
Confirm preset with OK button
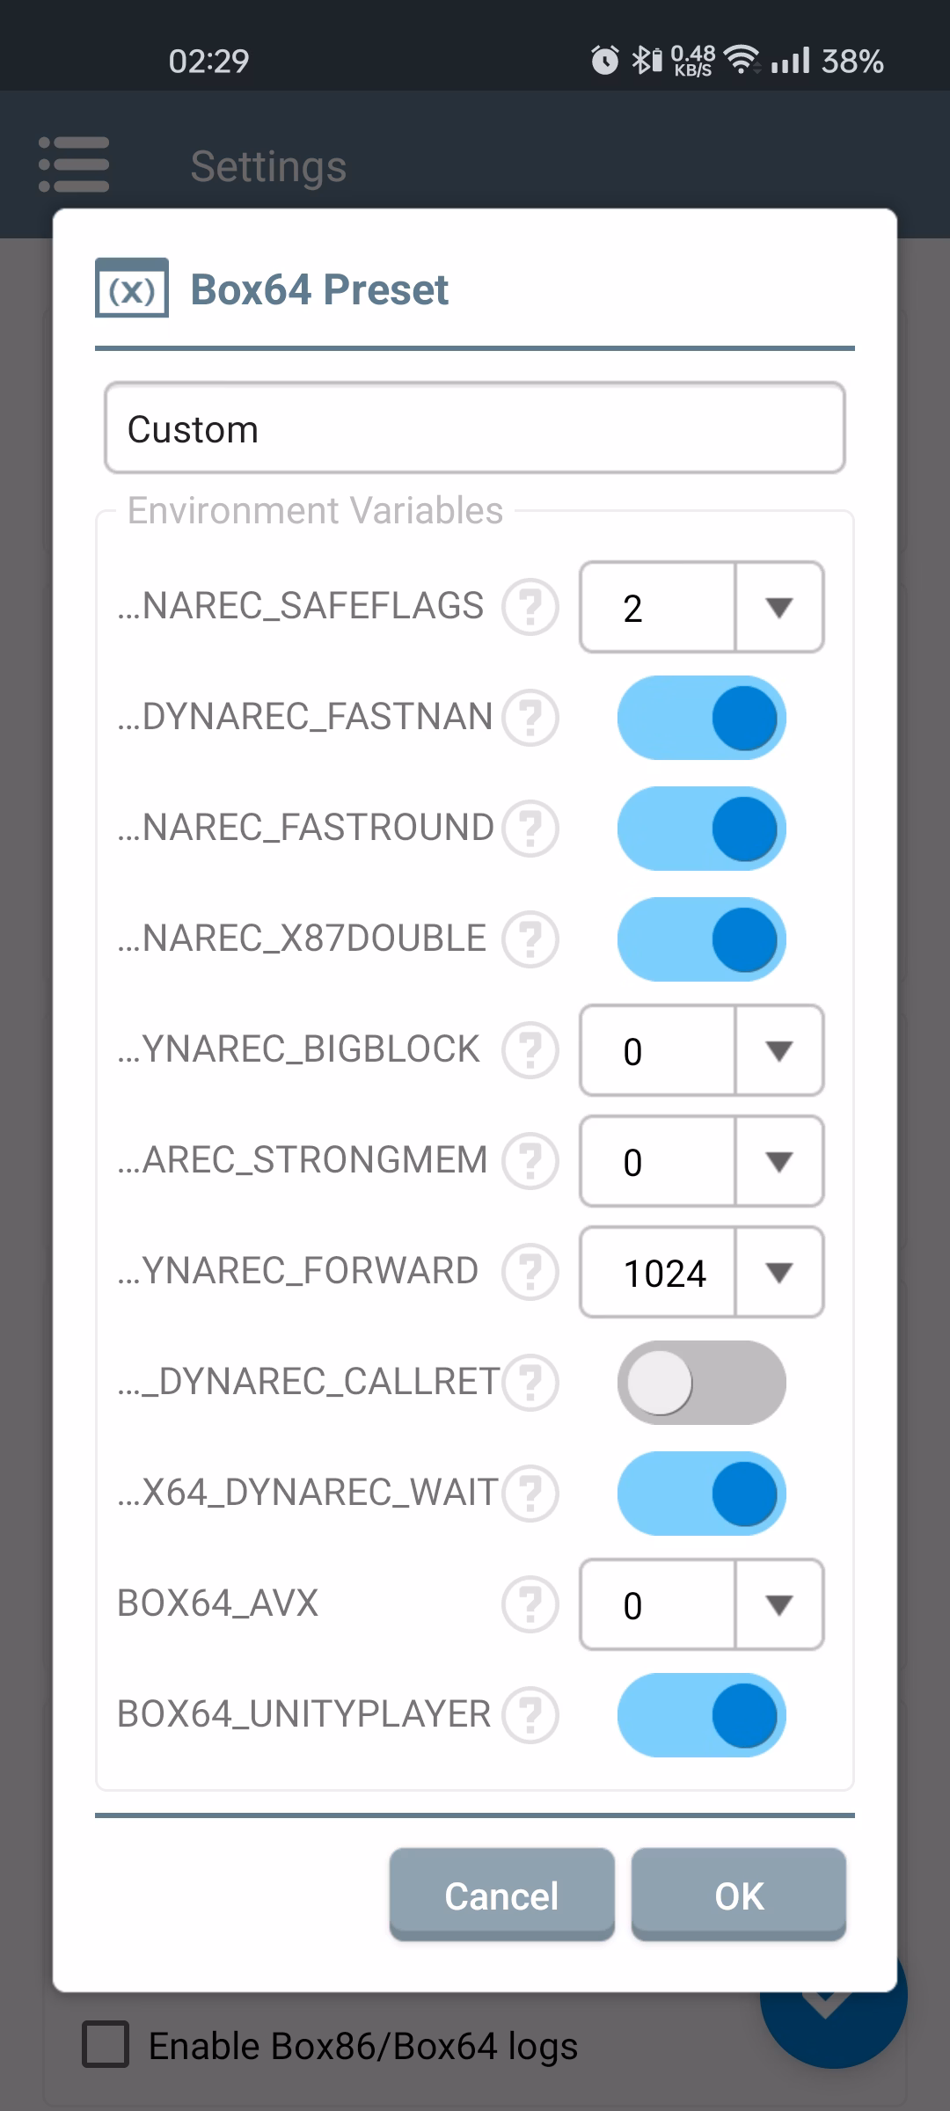coord(738,1895)
